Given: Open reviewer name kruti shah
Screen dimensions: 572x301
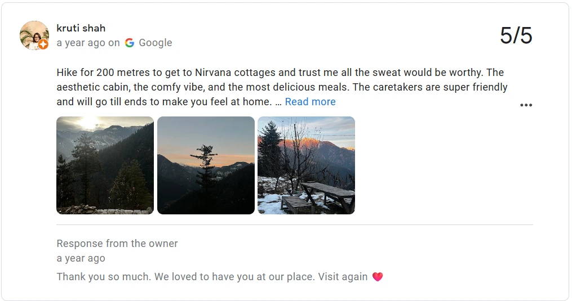Looking at the screenshot, I should pos(81,28).
